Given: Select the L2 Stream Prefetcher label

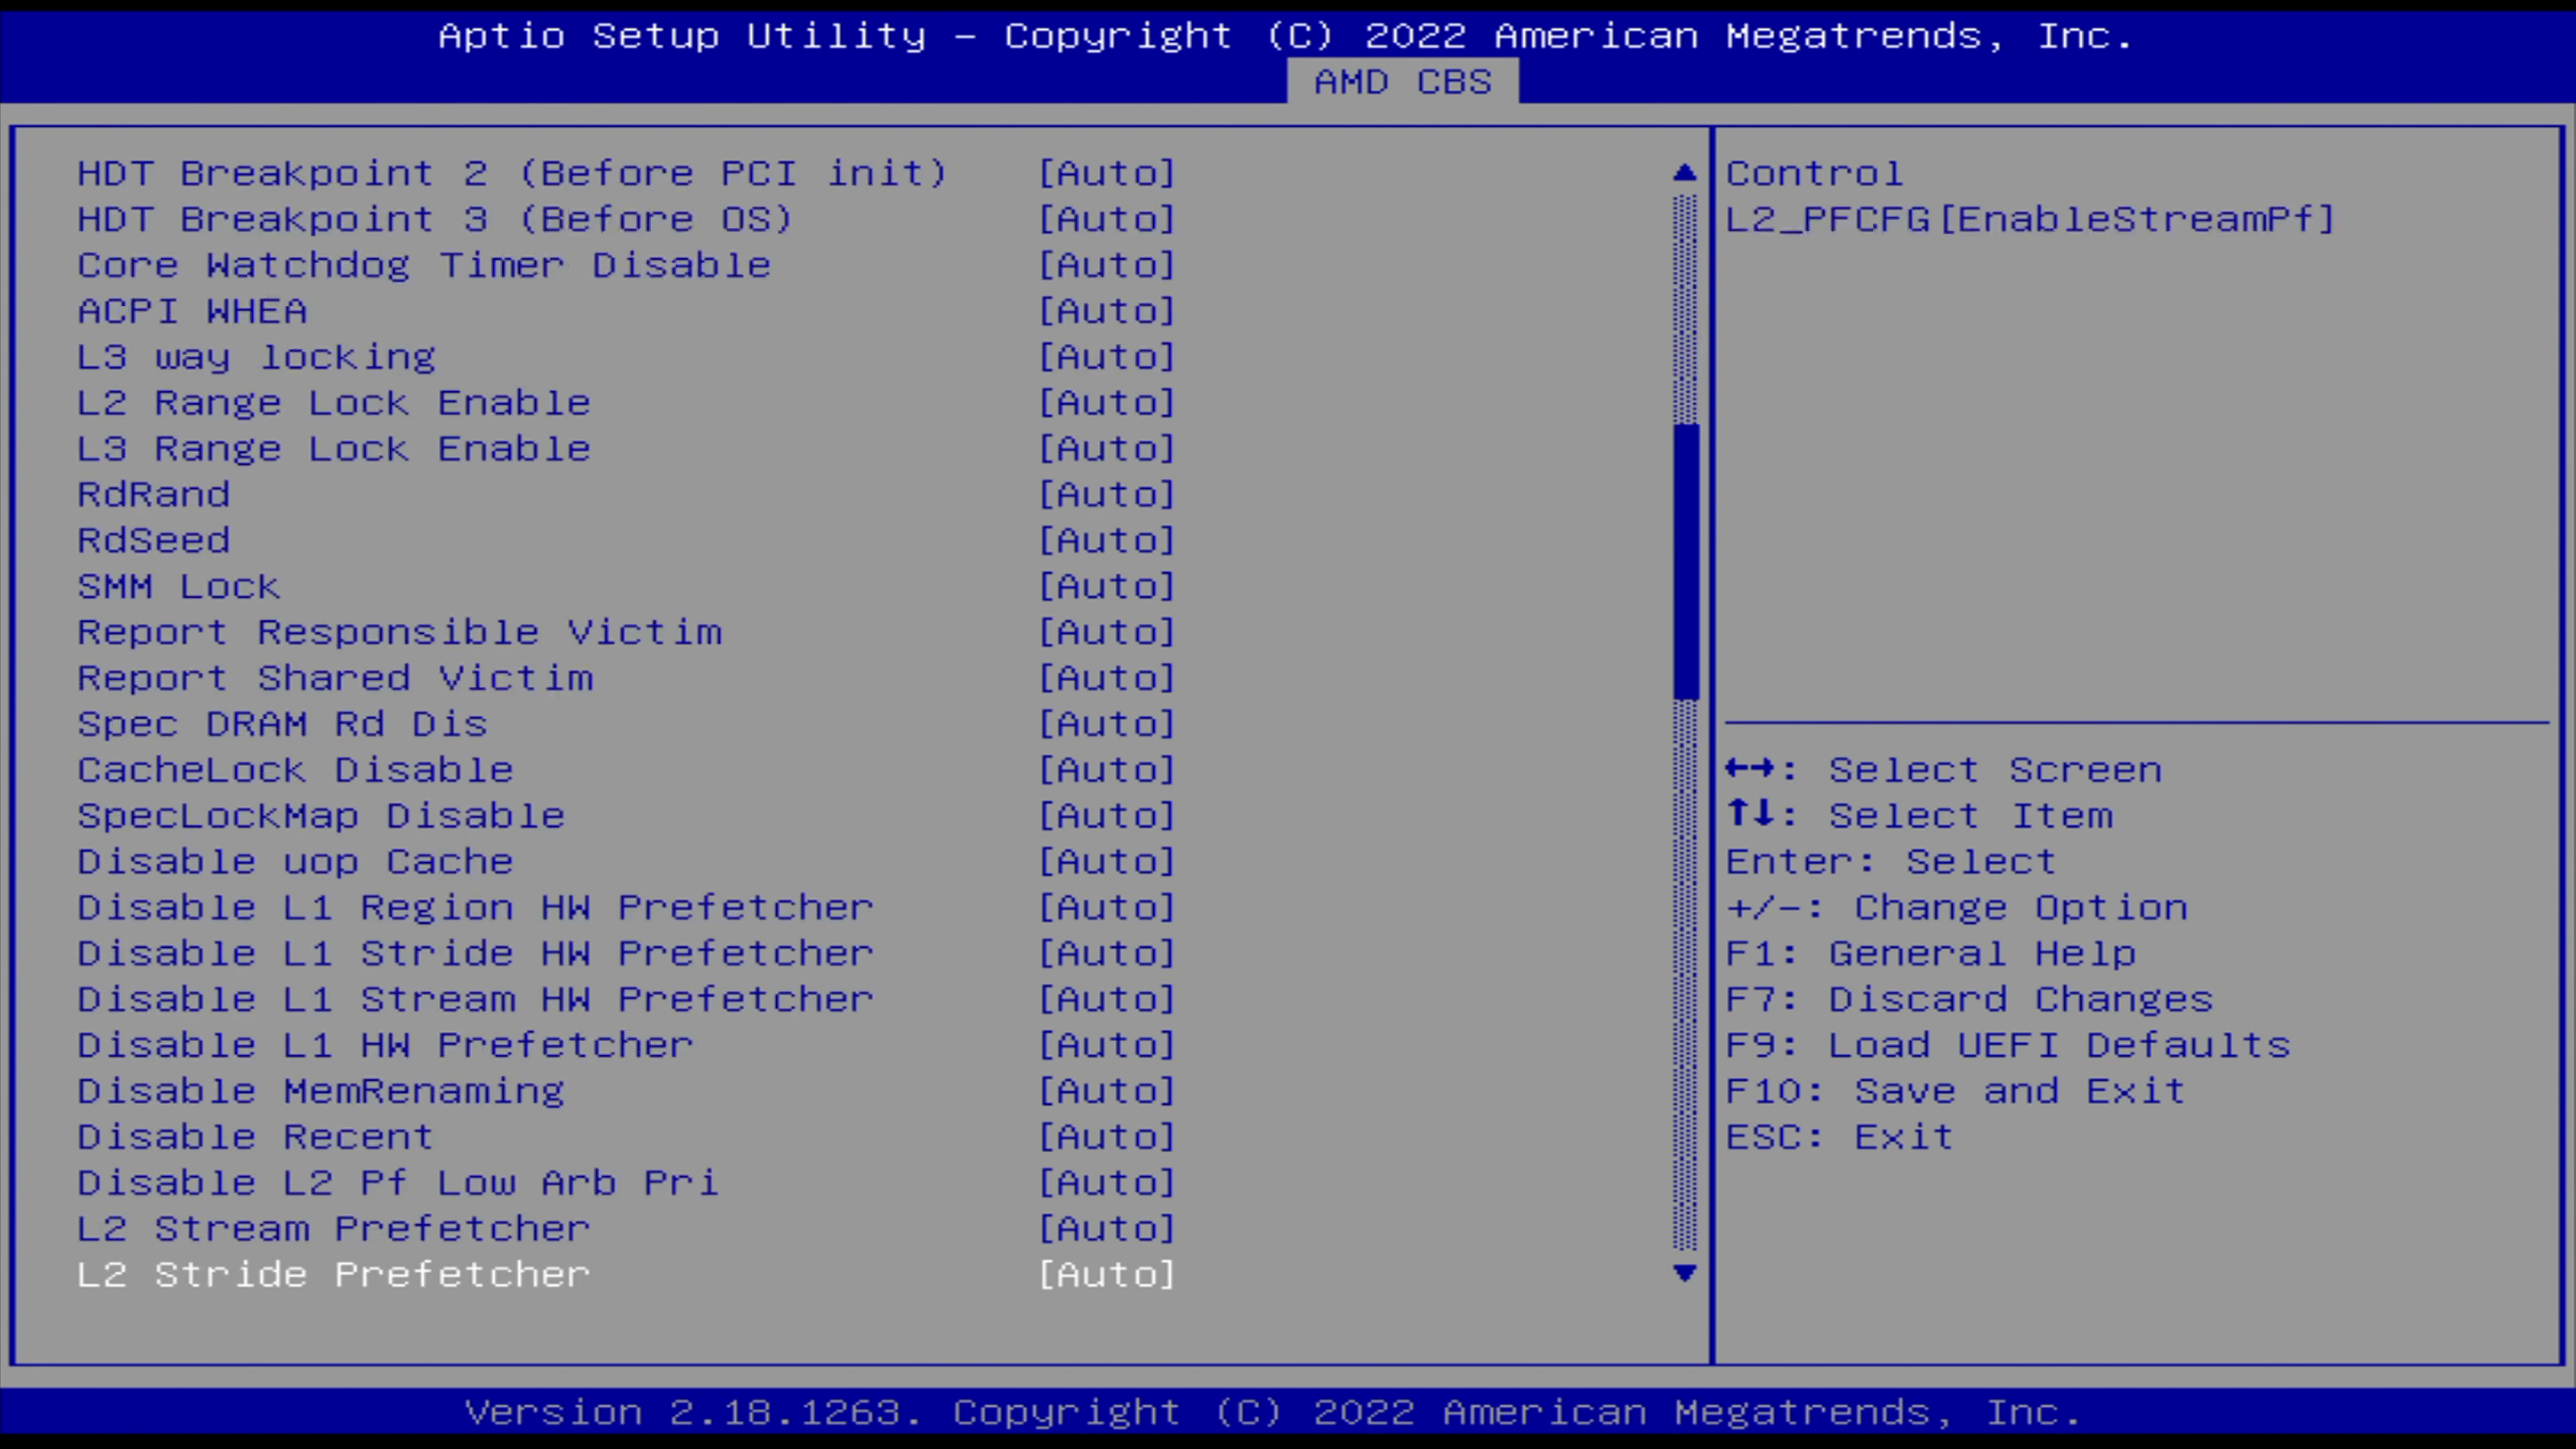Looking at the screenshot, I should pos(334,1229).
